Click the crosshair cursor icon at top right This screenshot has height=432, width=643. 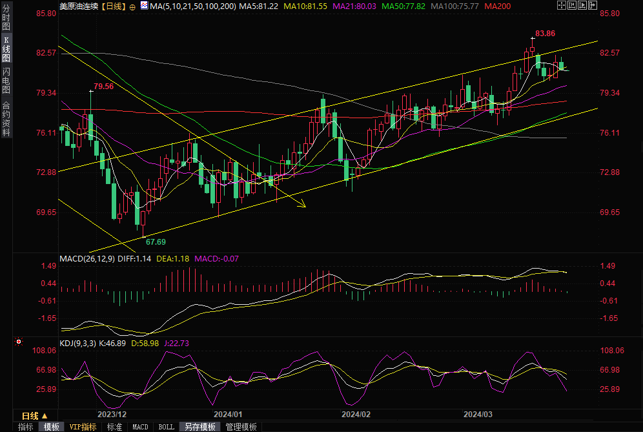(562, 5)
